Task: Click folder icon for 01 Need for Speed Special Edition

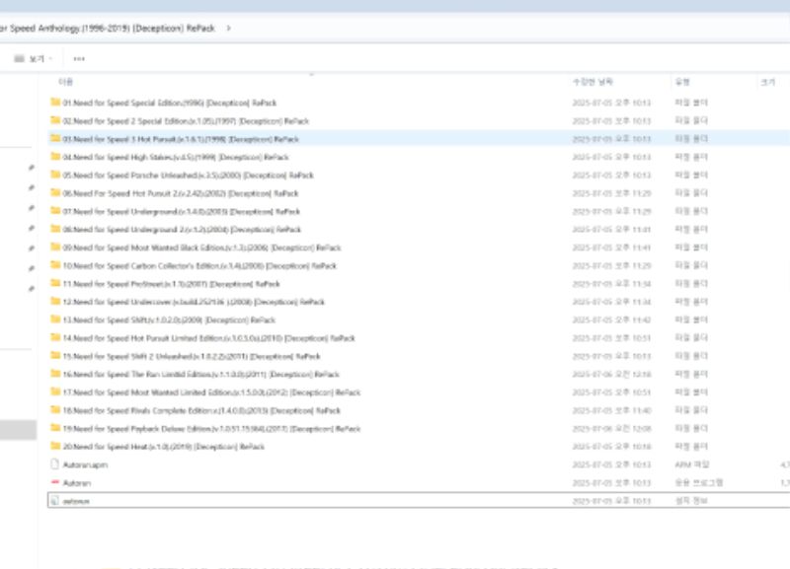Action: coord(55,103)
